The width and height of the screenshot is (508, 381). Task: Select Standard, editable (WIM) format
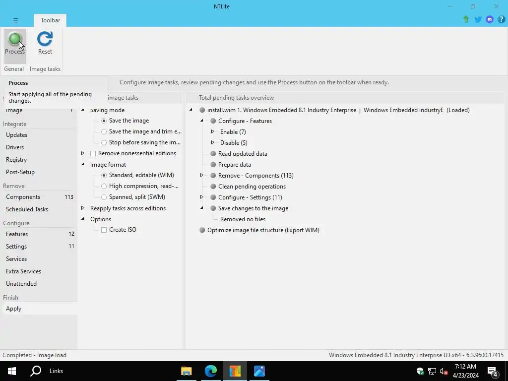[x=104, y=175]
